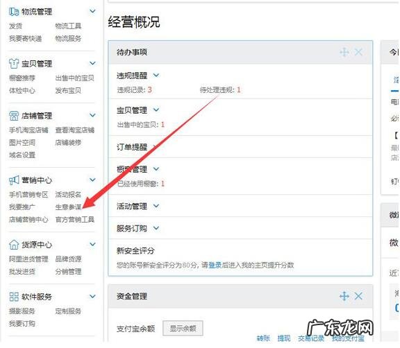The image size is (400, 348).
Task: Open 店铺营销中心 link
Action: click(28, 220)
